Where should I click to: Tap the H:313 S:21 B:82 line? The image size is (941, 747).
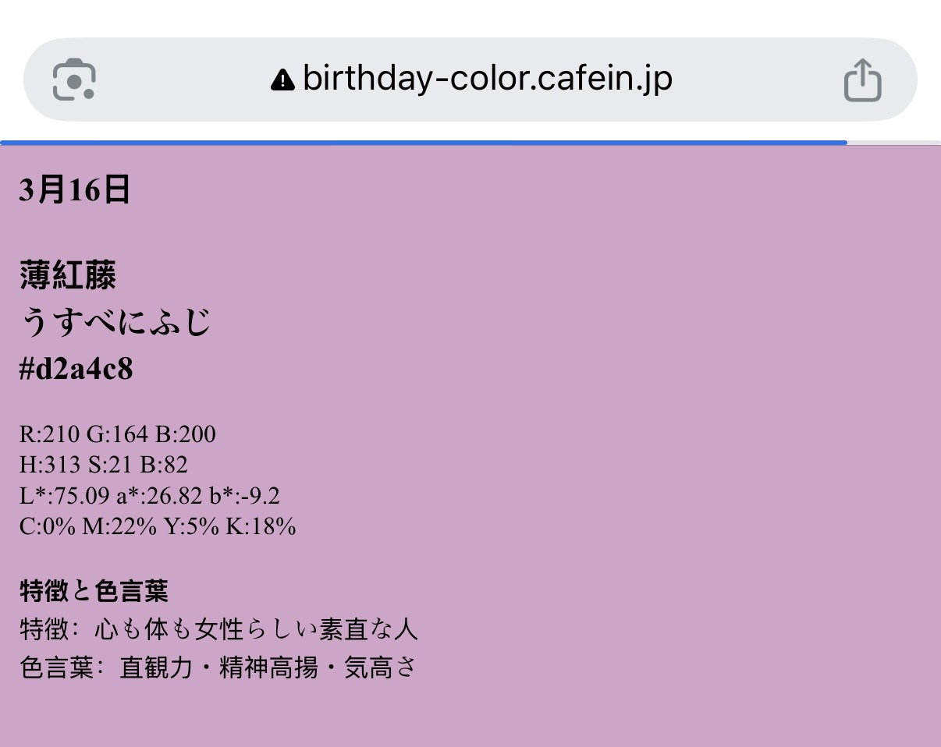[104, 465]
